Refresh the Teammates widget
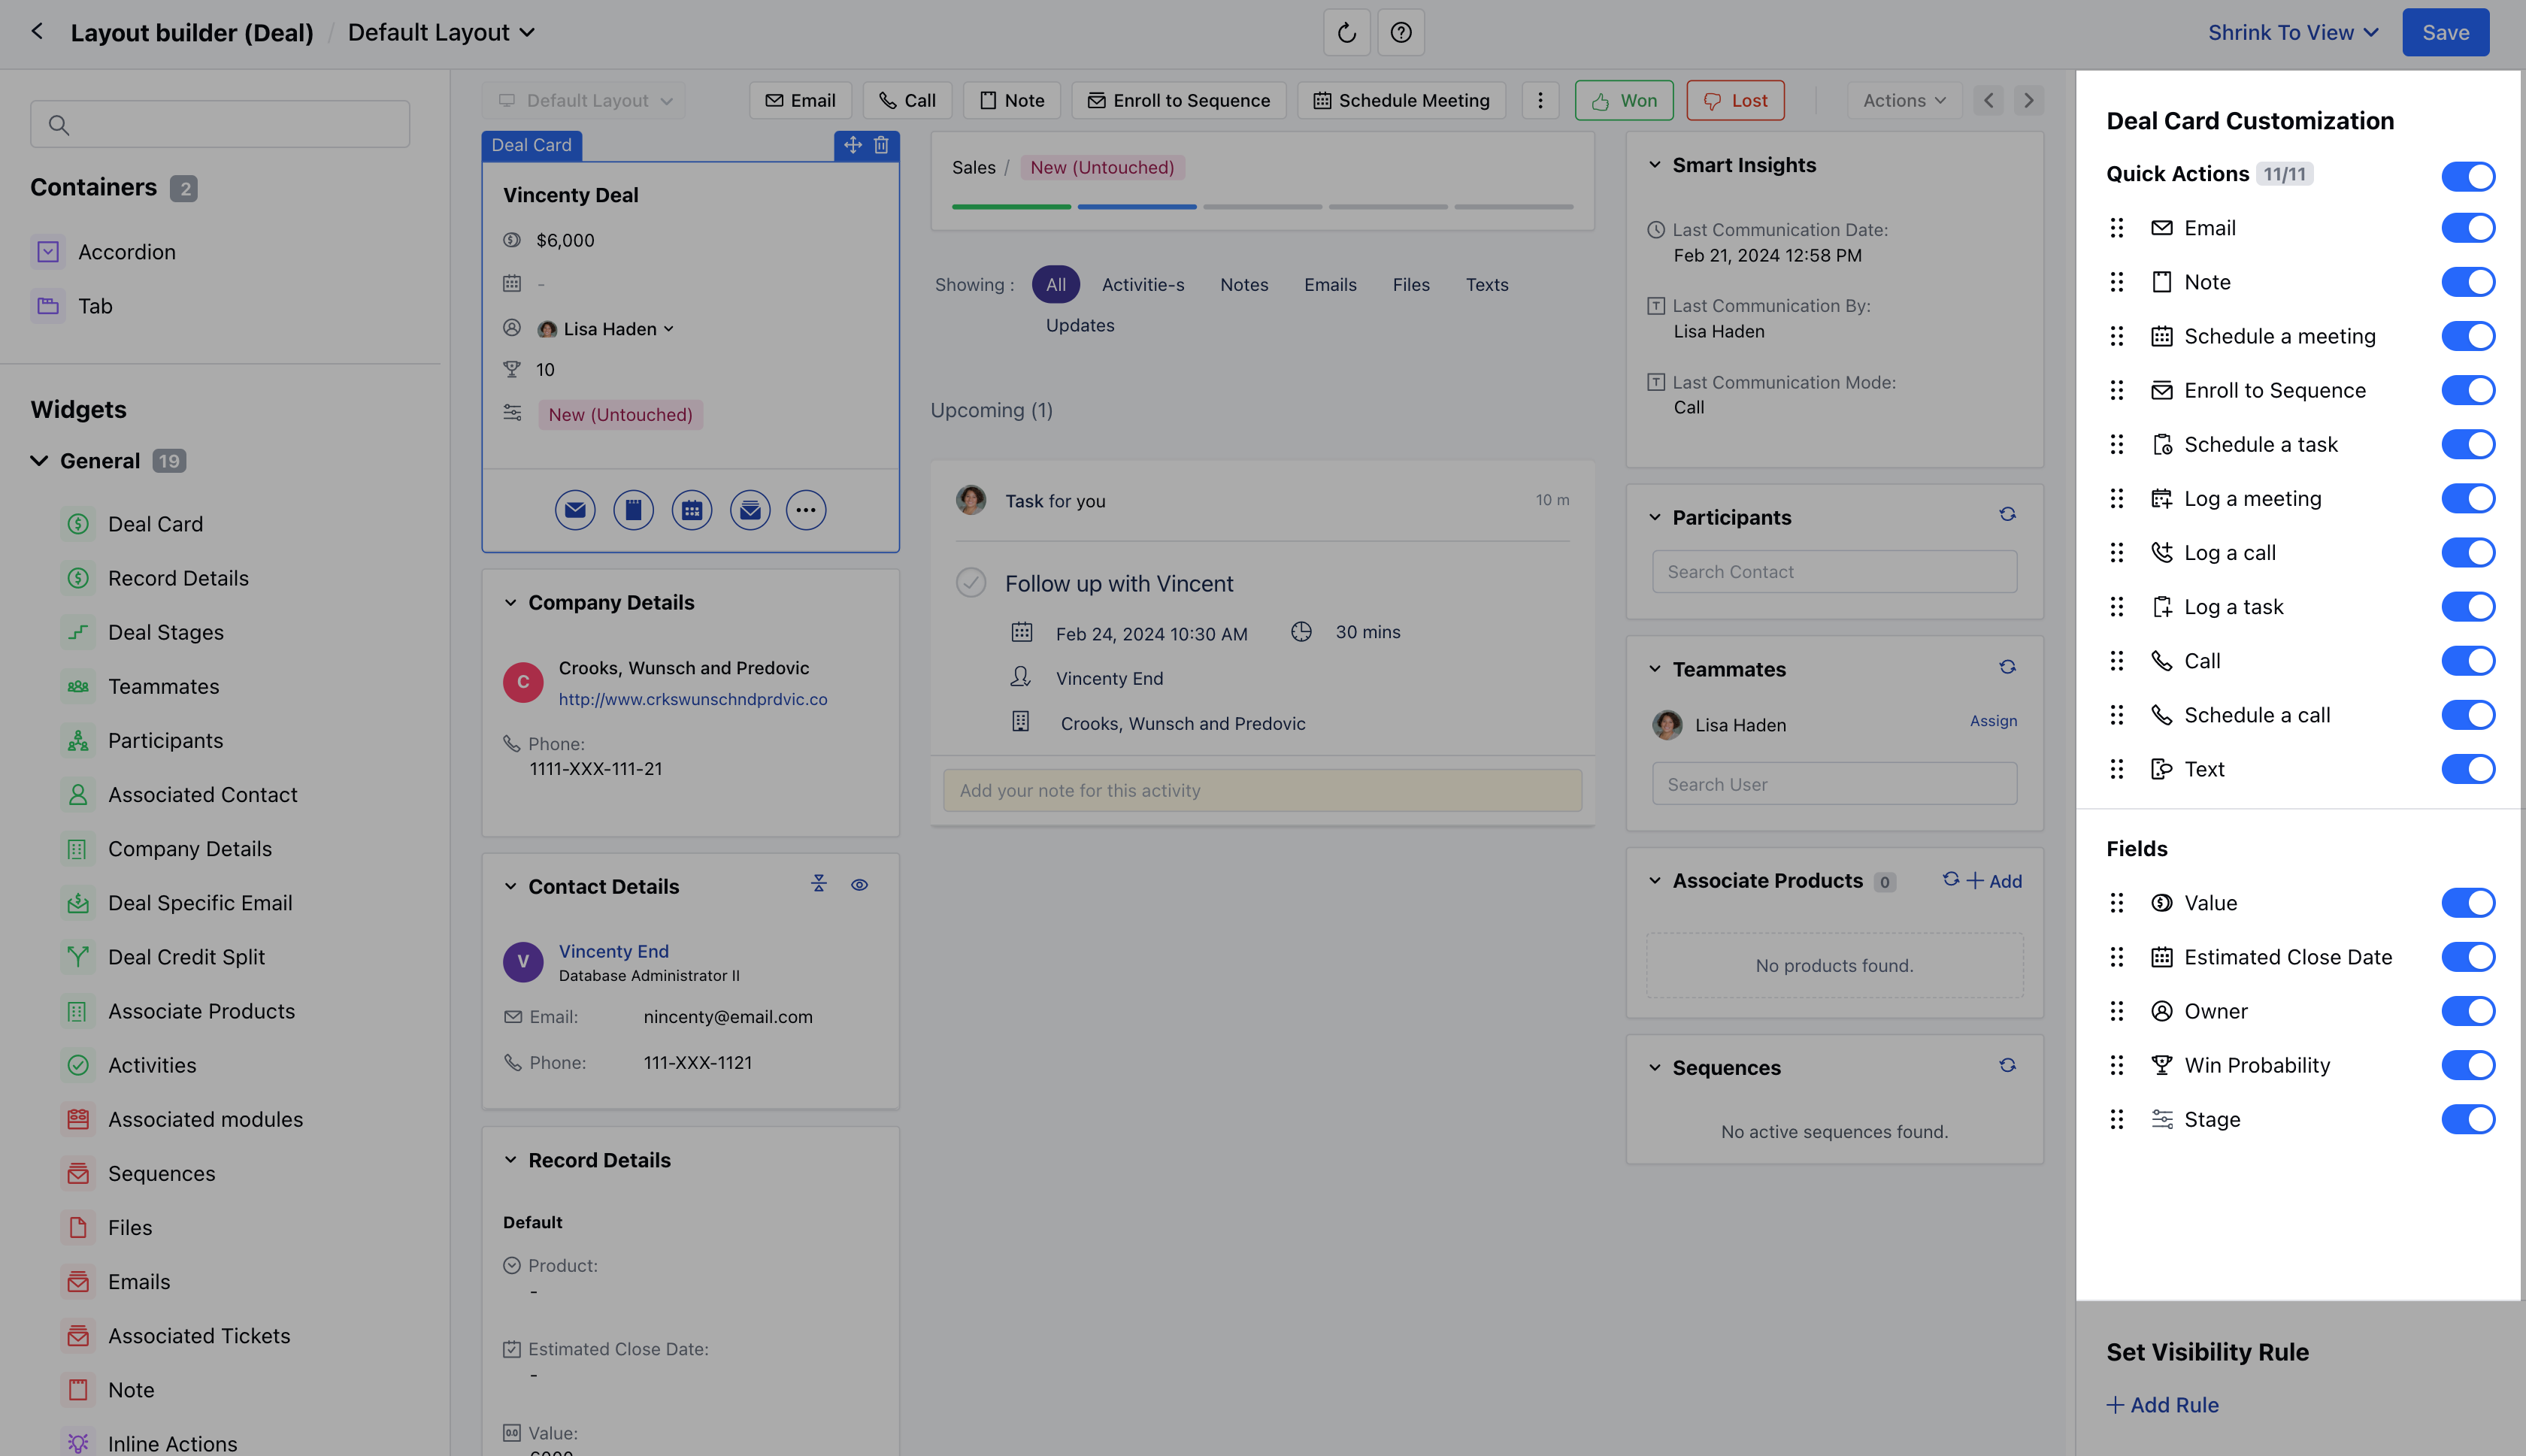This screenshot has width=2526, height=1456. 2007,667
